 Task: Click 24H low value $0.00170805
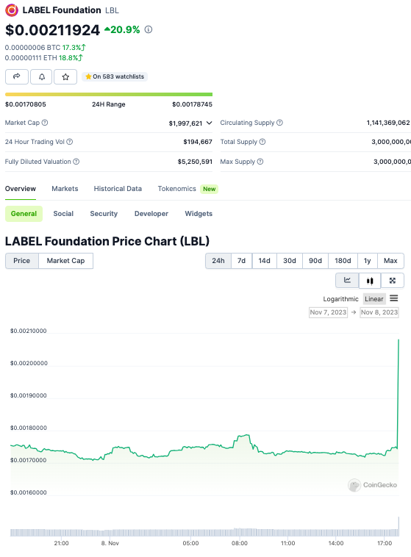[26, 104]
